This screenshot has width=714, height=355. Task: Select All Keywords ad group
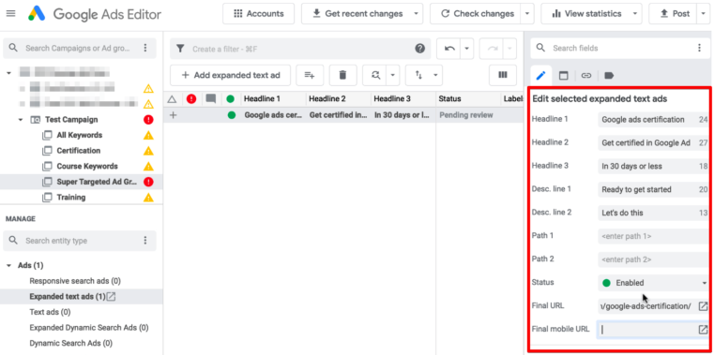tap(79, 135)
